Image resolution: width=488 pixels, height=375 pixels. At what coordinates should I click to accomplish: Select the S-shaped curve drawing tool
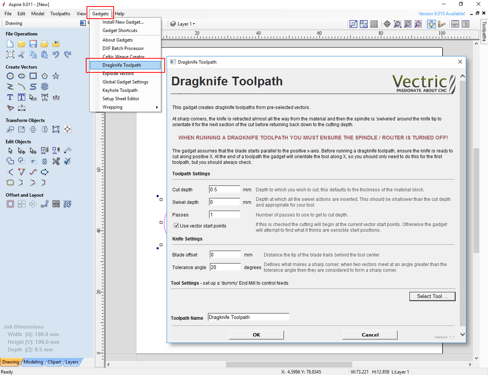(x=33, y=87)
